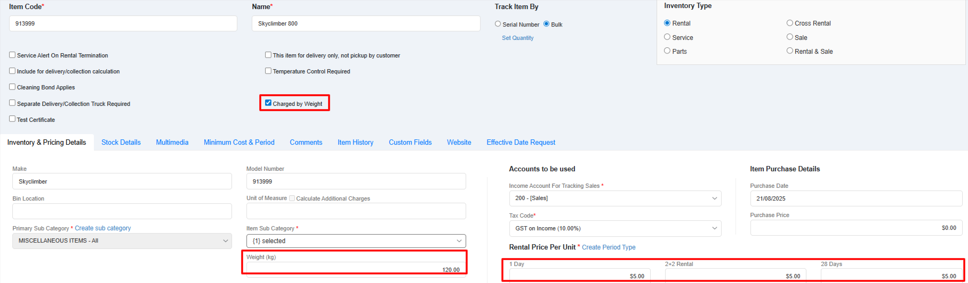This screenshot has height=283, width=968.
Task: Uncheck the Charged by Weight checkbox
Action: pyautogui.click(x=268, y=103)
